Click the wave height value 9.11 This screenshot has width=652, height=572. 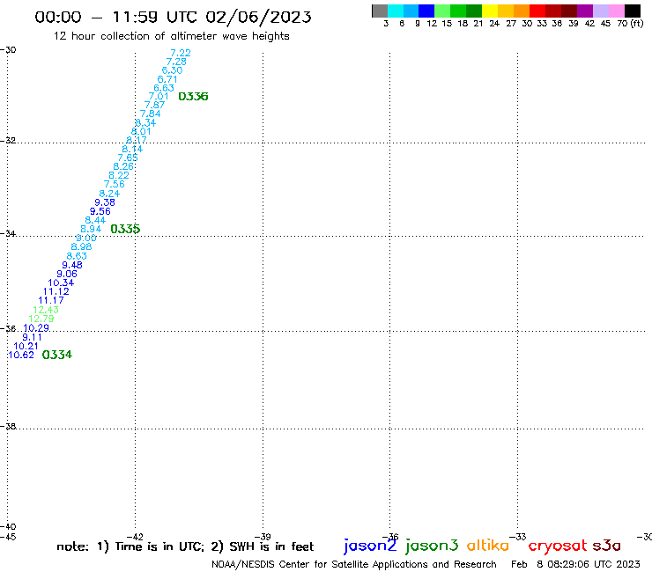click(32, 337)
